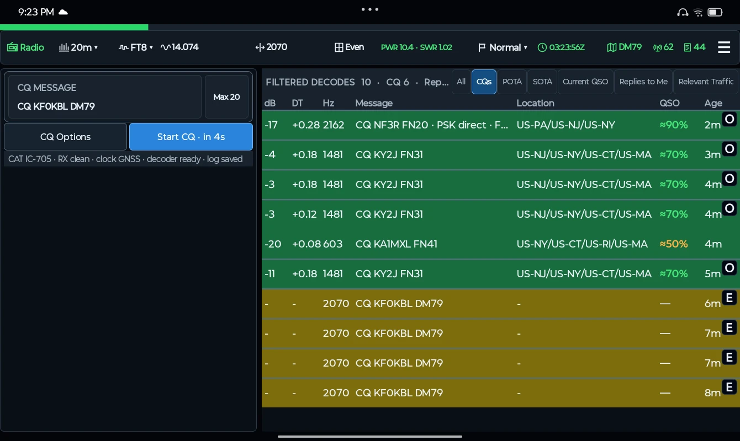Screen dimensions: 740x441
Task: Click the 2162 Hz value
Action: (334, 125)
